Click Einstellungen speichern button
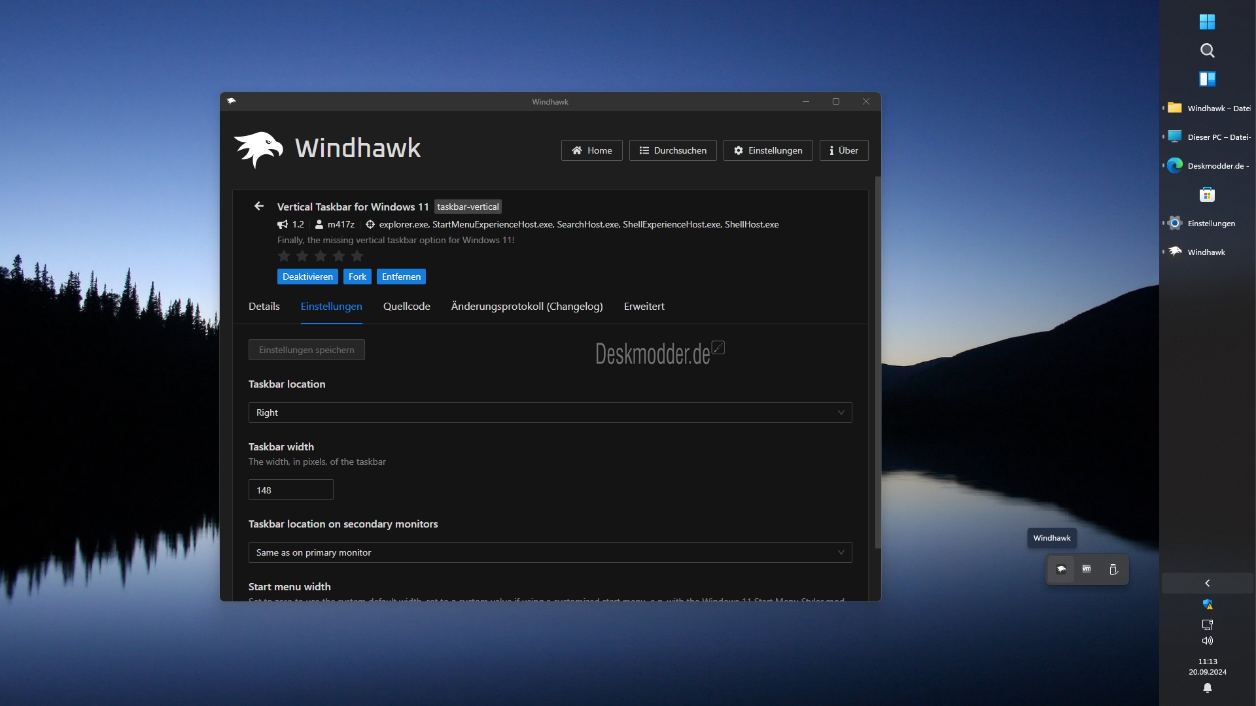 pos(307,350)
